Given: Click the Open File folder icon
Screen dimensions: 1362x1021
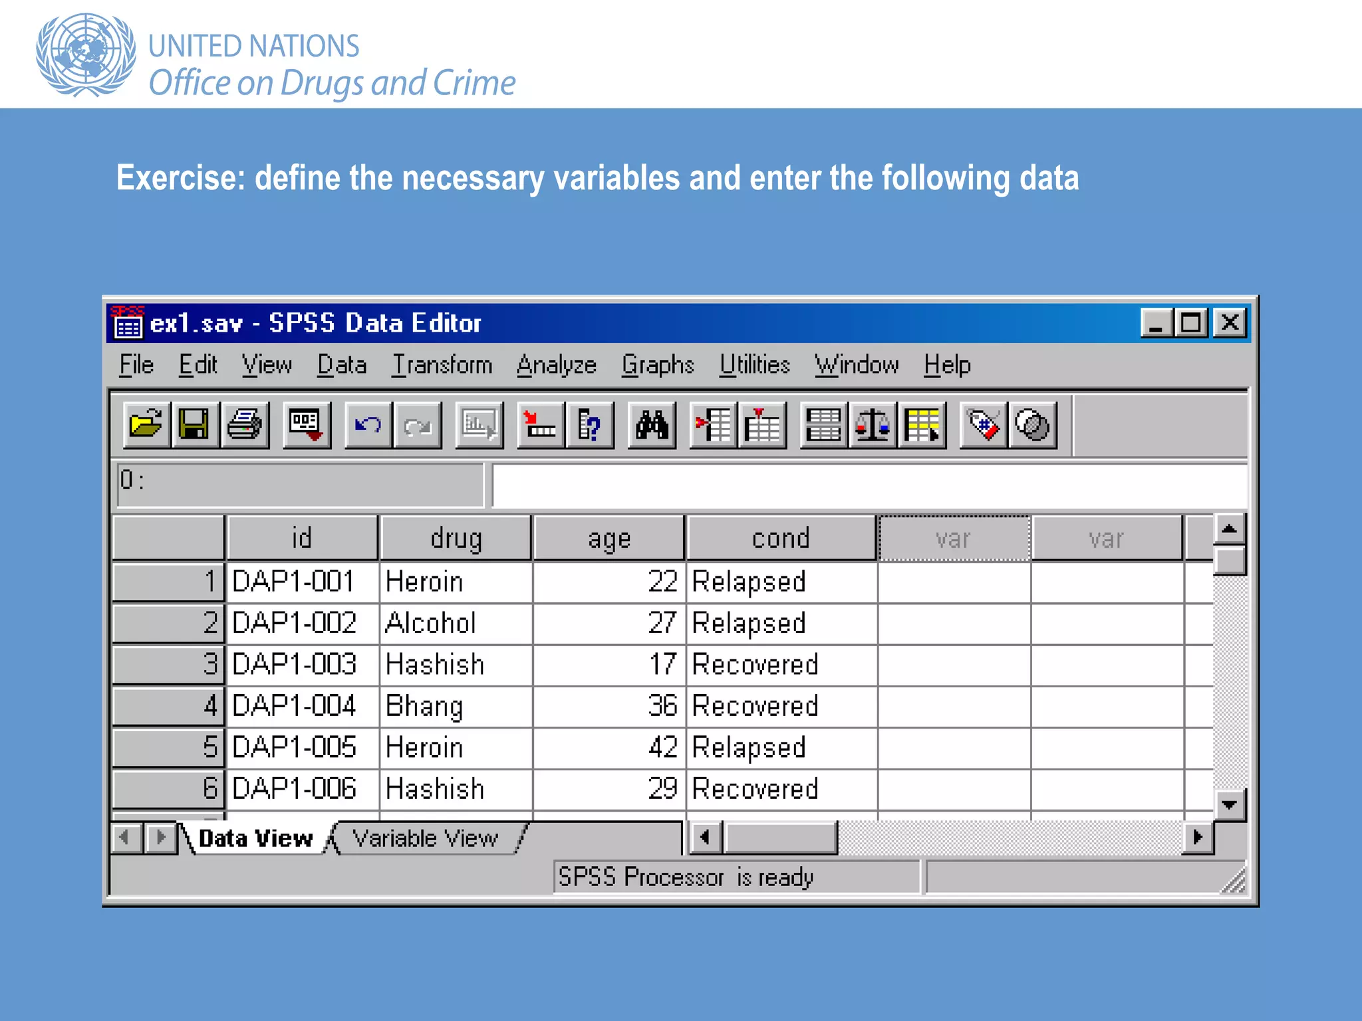Looking at the screenshot, I should [x=146, y=425].
